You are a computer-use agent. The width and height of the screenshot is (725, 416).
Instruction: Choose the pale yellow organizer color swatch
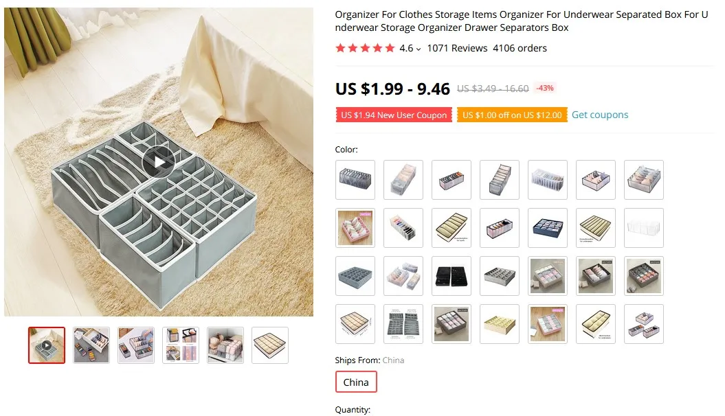[500, 324]
